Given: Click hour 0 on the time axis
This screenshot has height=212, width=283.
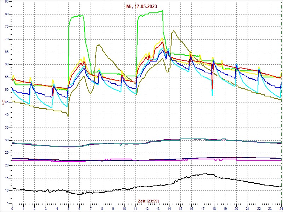Looking at the screenshot, I should 12,208.
